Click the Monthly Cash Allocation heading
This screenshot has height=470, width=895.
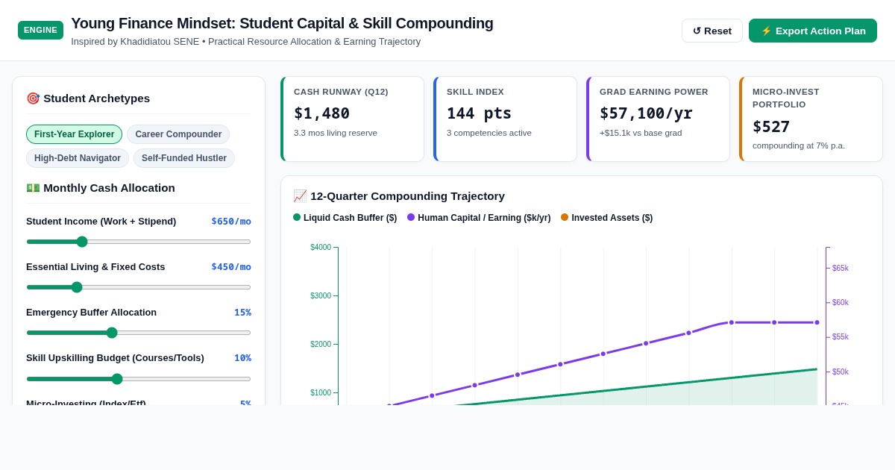click(x=101, y=188)
